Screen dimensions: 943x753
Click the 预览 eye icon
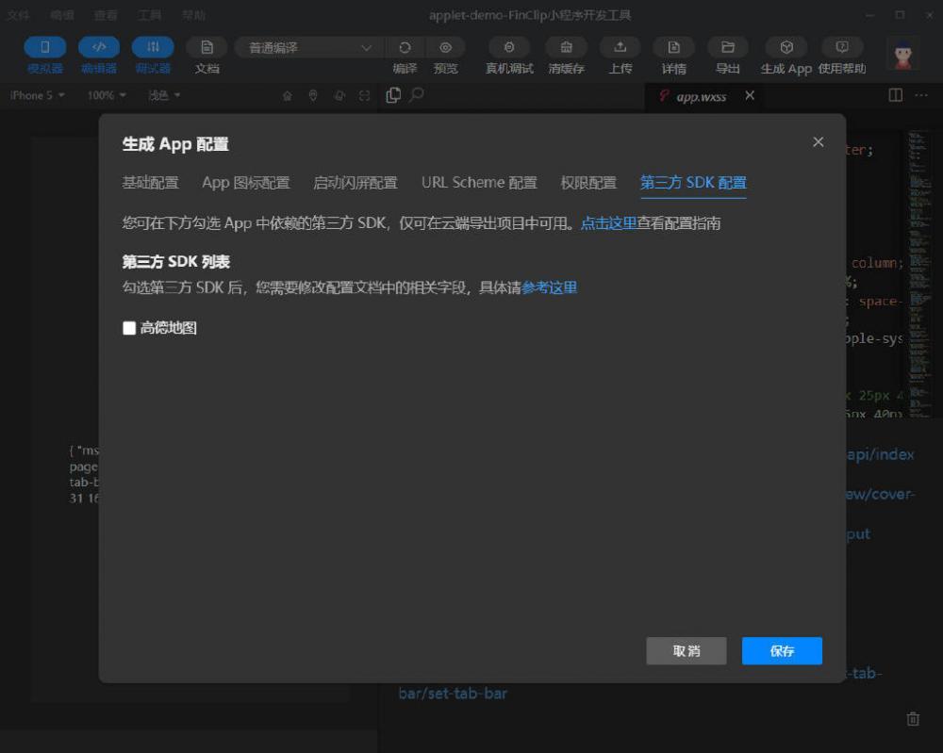[x=446, y=47]
